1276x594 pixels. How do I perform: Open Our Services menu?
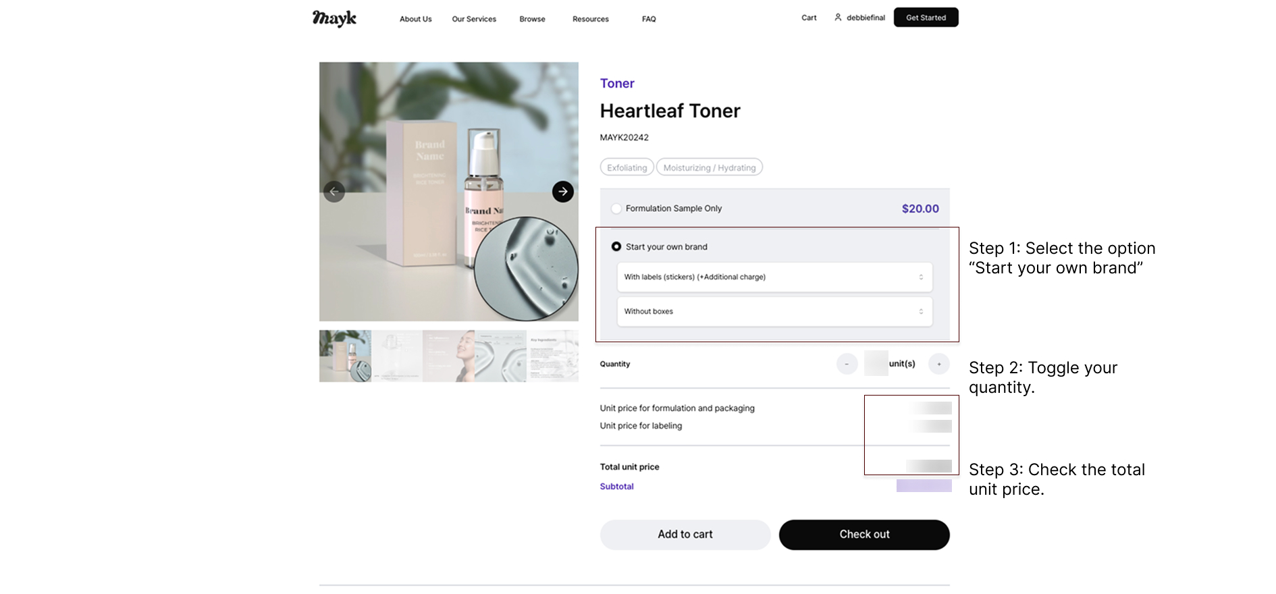pos(474,19)
